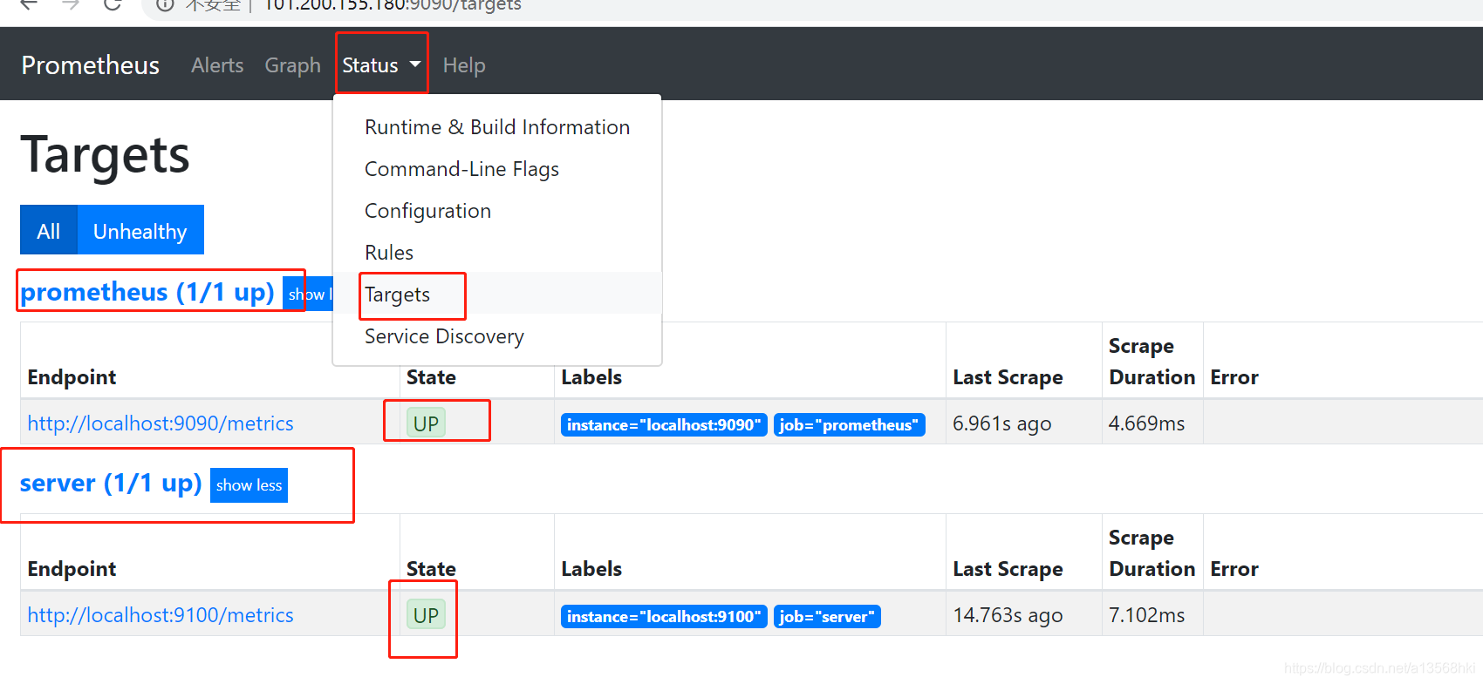Viewport: 1483px width, 684px height.
Task: Choose Targets in Status menu
Action: [497, 295]
